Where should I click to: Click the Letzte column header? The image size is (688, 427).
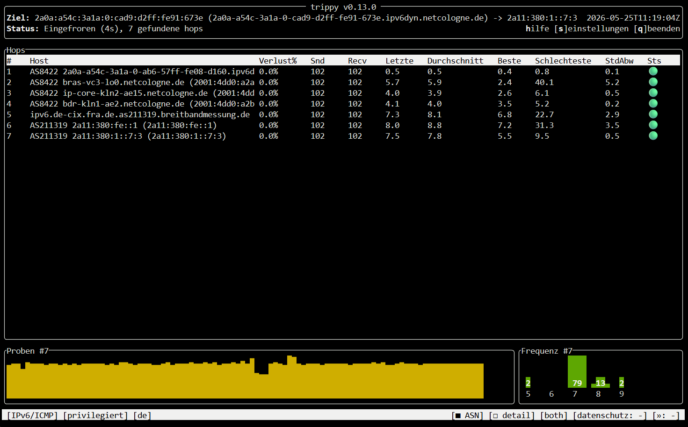coord(399,61)
